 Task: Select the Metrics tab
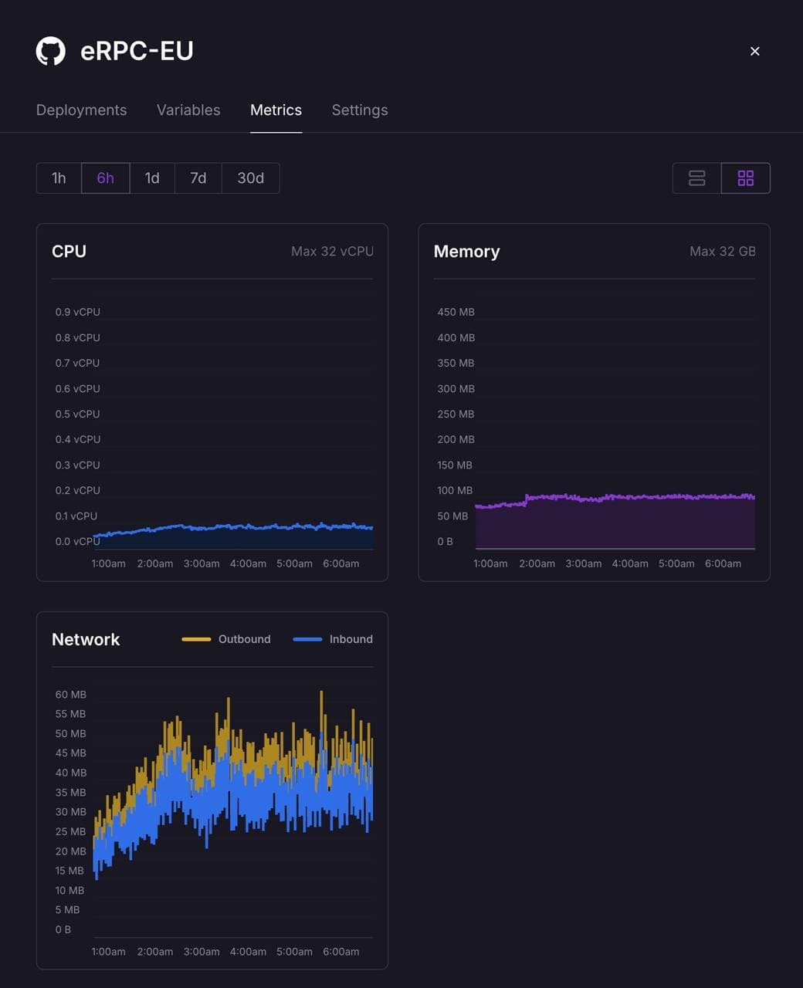(276, 110)
